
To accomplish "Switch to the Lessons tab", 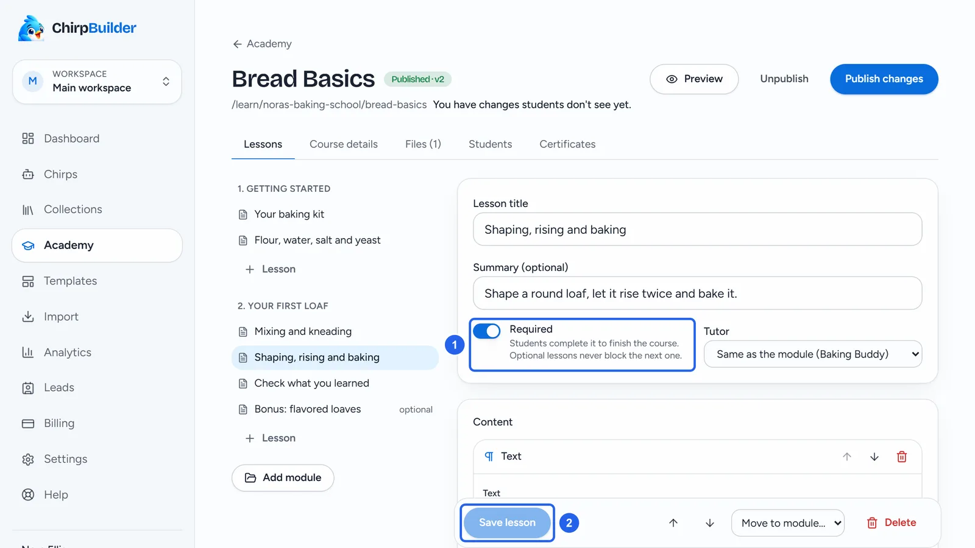I will pyautogui.click(x=263, y=144).
